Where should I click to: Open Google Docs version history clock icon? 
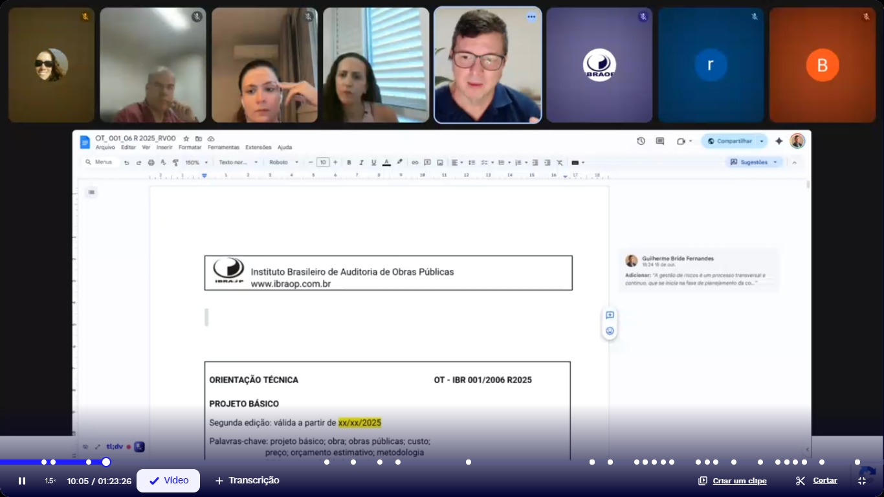pos(641,141)
